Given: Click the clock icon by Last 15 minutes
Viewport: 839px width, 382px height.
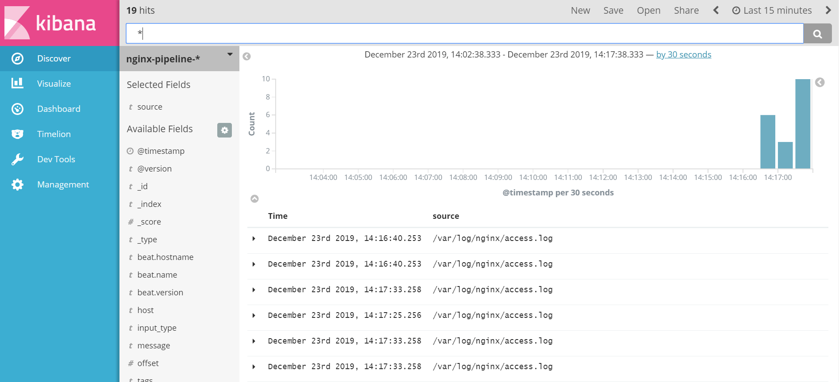Looking at the screenshot, I should click(x=736, y=11).
